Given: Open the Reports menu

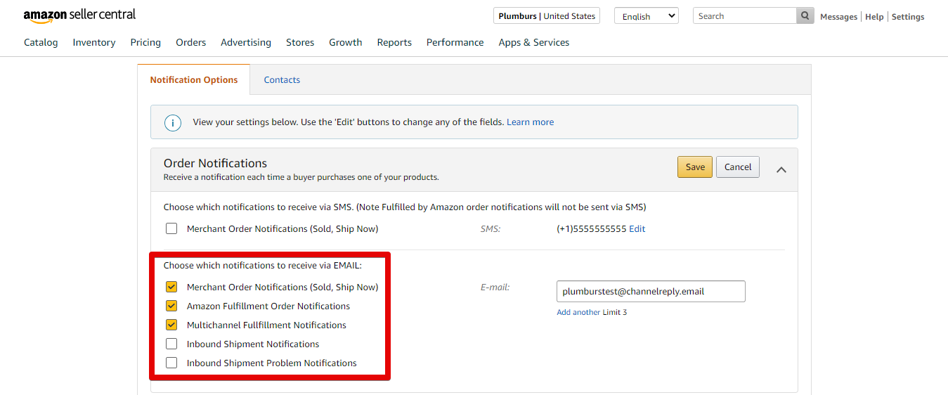Looking at the screenshot, I should (x=394, y=42).
